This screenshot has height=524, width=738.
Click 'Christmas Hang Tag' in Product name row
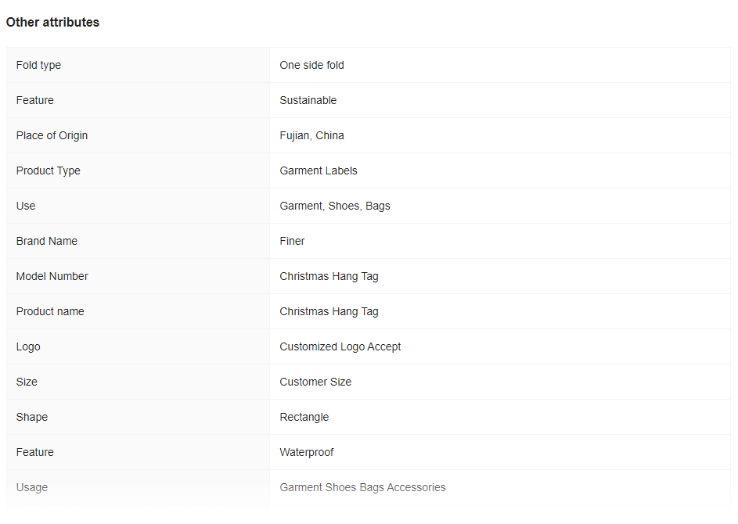(x=329, y=311)
